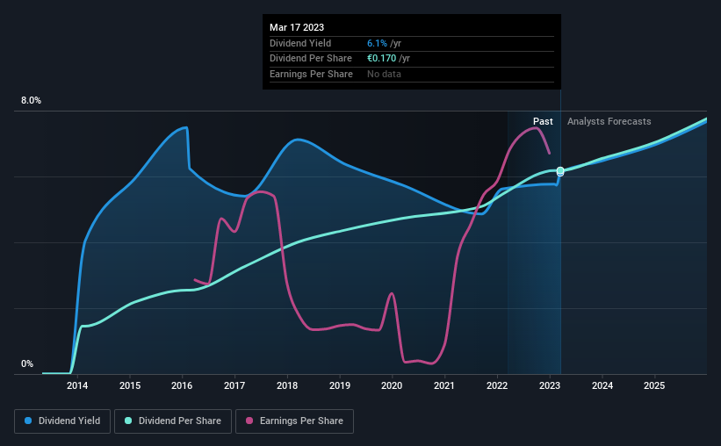Select the 2025 x-axis label

click(x=654, y=385)
